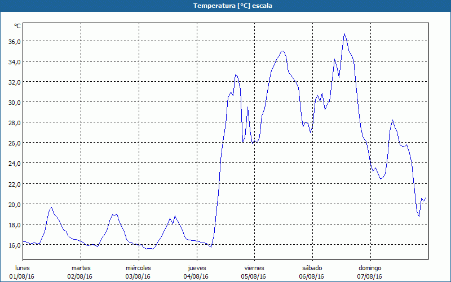Click the 22,0 y-axis value
This screenshot has height=282, width=451.
coord(15,184)
